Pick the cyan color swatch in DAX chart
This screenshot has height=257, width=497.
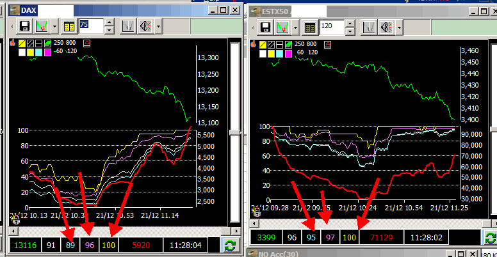click(x=38, y=52)
